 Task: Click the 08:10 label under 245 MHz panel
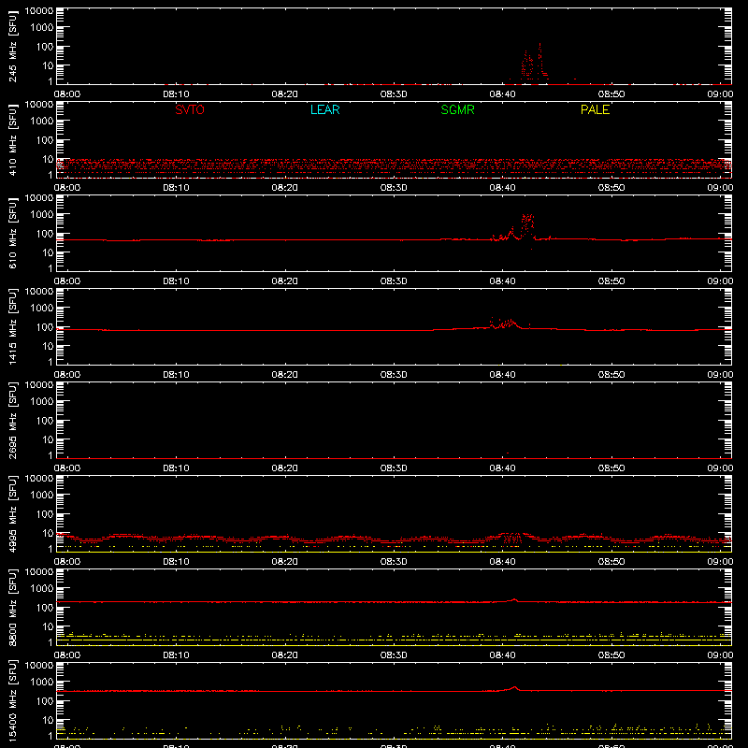pyautogui.click(x=176, y=94)
